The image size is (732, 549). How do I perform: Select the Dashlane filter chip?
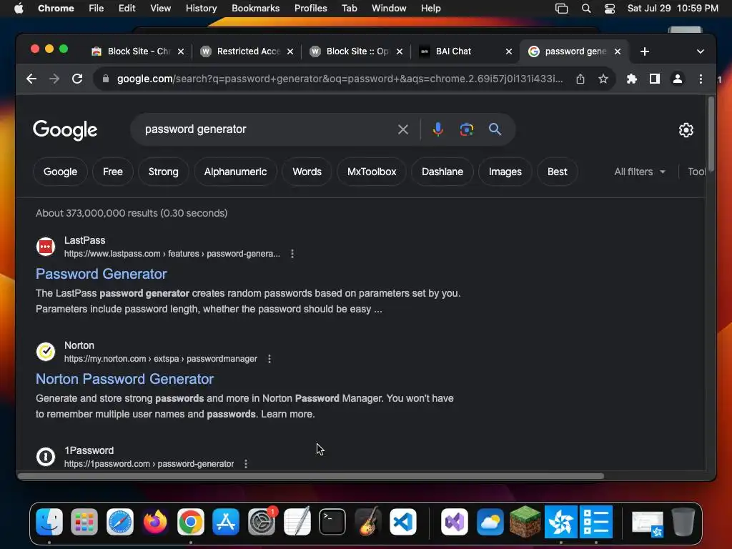click(442, 172)
